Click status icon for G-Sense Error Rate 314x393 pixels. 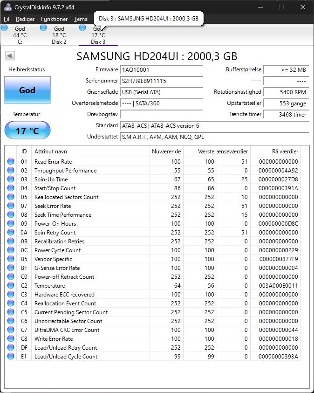click(11, 268)
